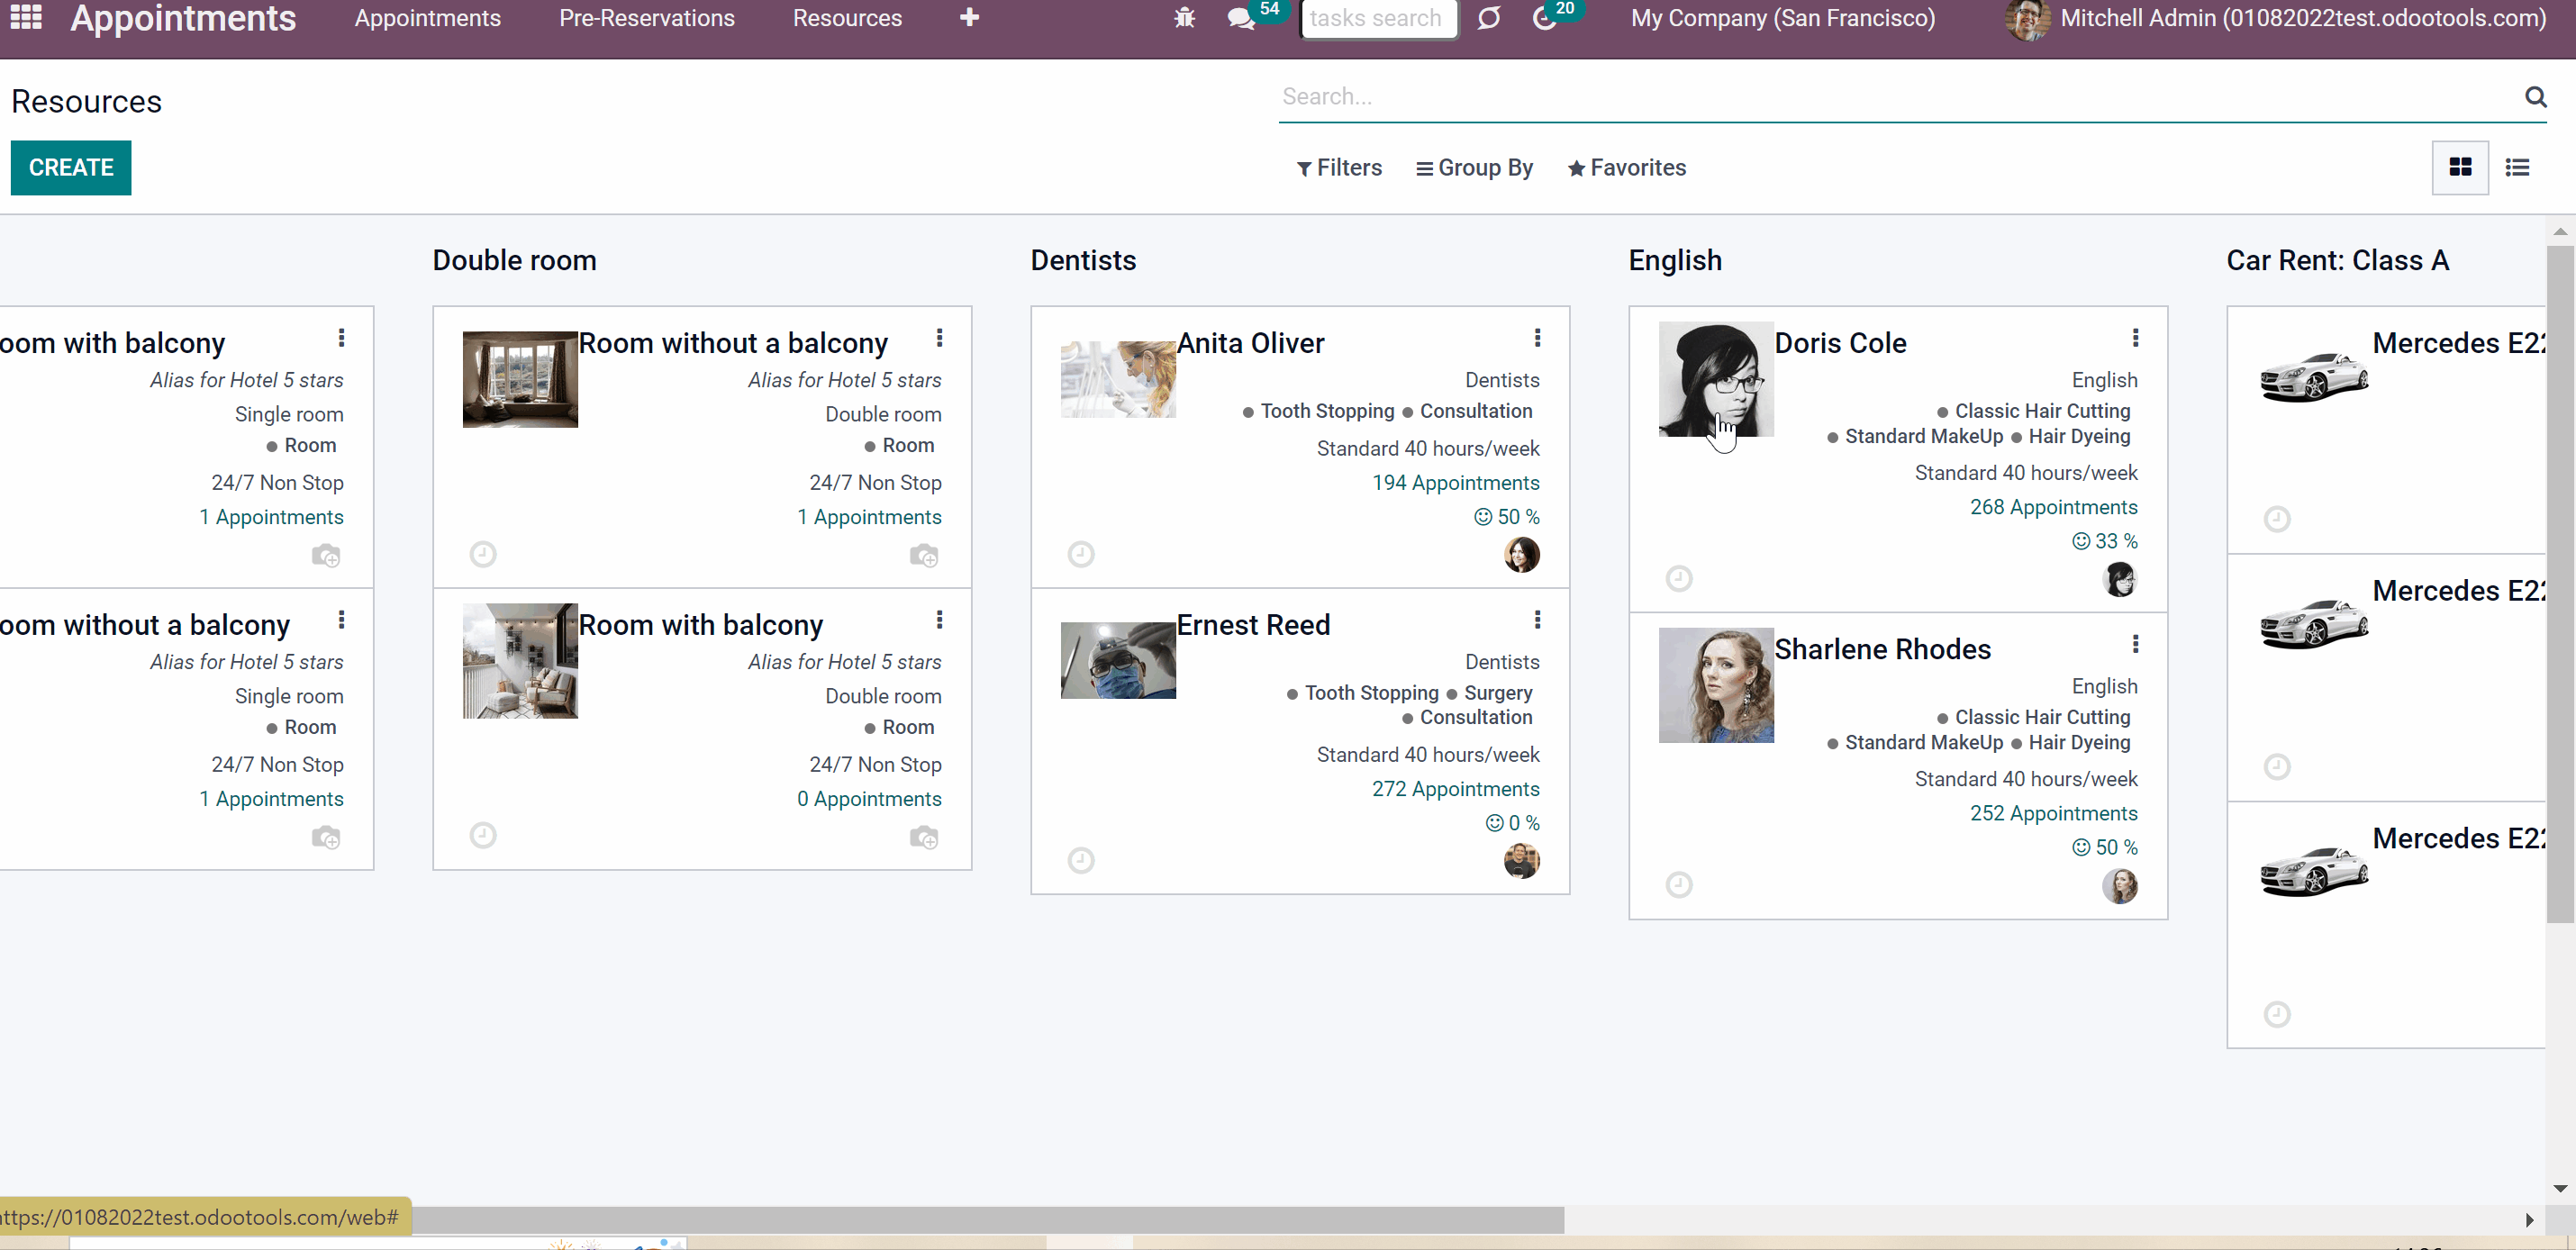
Task: Click the CREATE button
Action: coord(71,167)
